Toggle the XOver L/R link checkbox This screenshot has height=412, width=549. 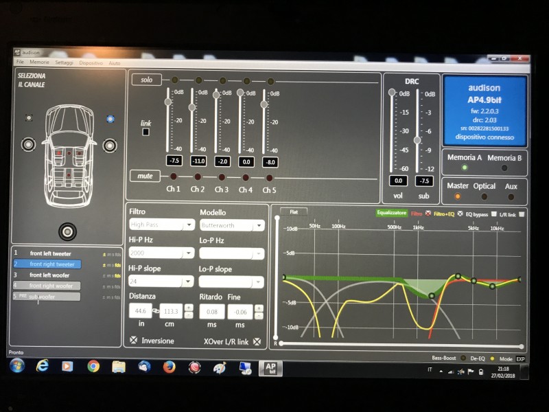click(x=257, y=341)
